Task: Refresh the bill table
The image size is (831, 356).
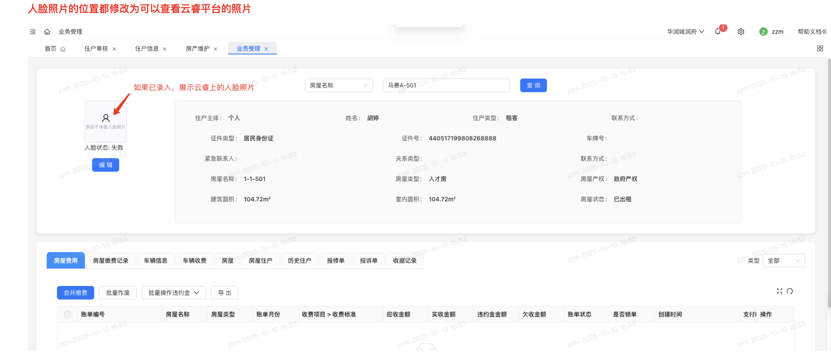Action: pyautogui.click(x=790, y=291)
